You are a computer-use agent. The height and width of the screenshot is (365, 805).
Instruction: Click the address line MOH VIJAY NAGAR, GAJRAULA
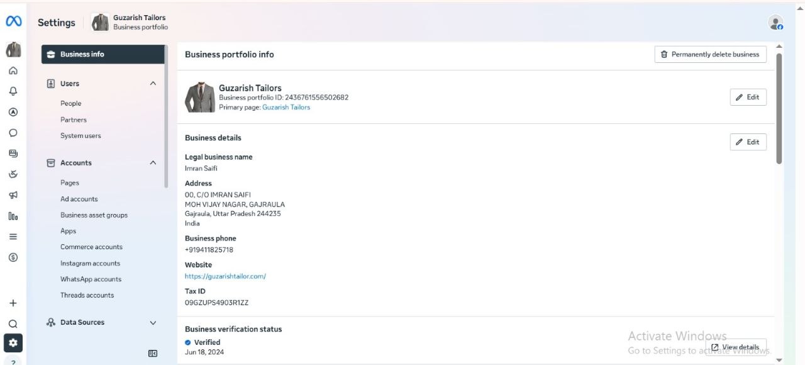click(x=235, y=205)
